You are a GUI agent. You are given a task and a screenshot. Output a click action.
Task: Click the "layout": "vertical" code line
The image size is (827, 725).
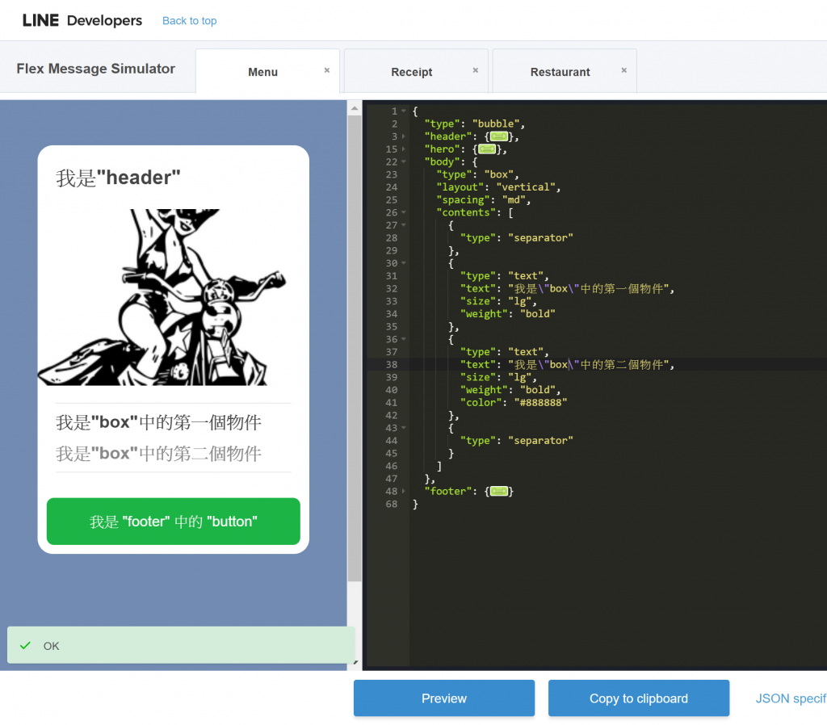[x=498, y=187]
